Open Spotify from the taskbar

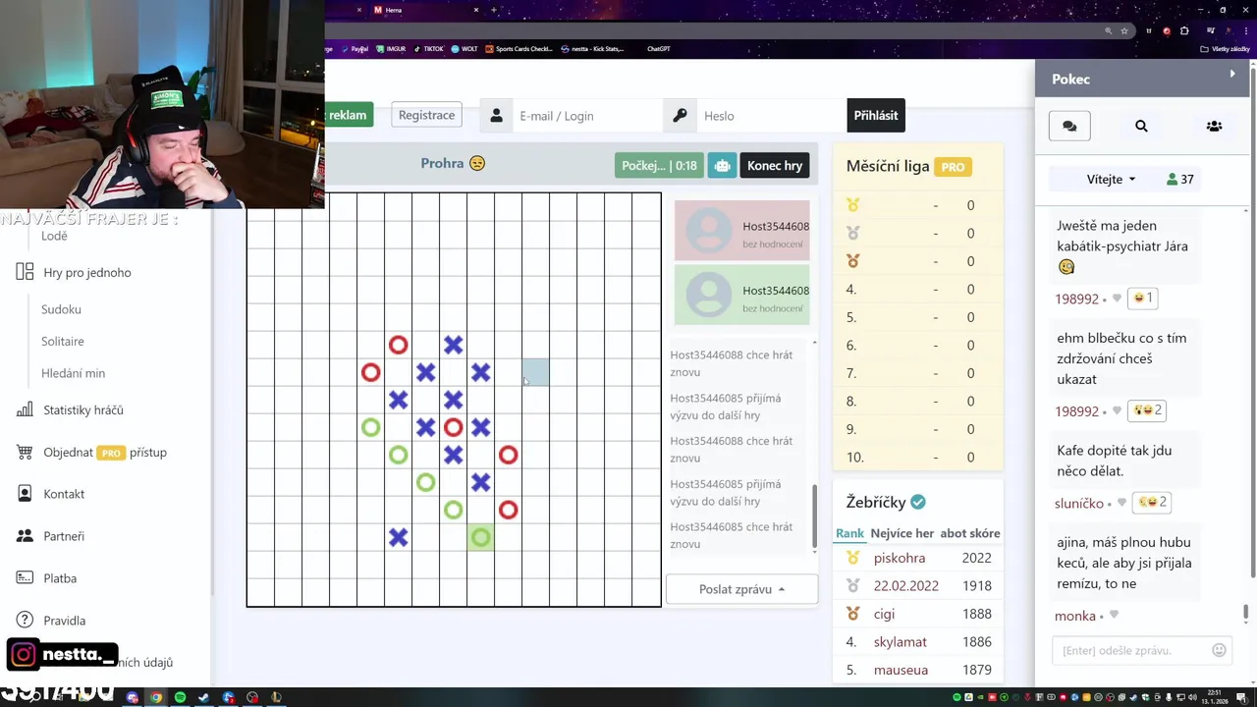pos(180,698)
